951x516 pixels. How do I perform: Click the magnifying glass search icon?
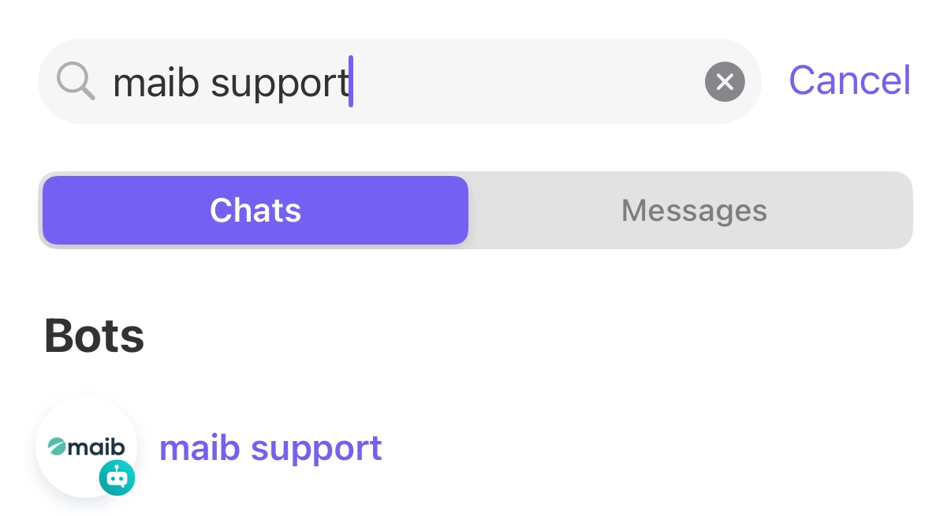point(76,81)
